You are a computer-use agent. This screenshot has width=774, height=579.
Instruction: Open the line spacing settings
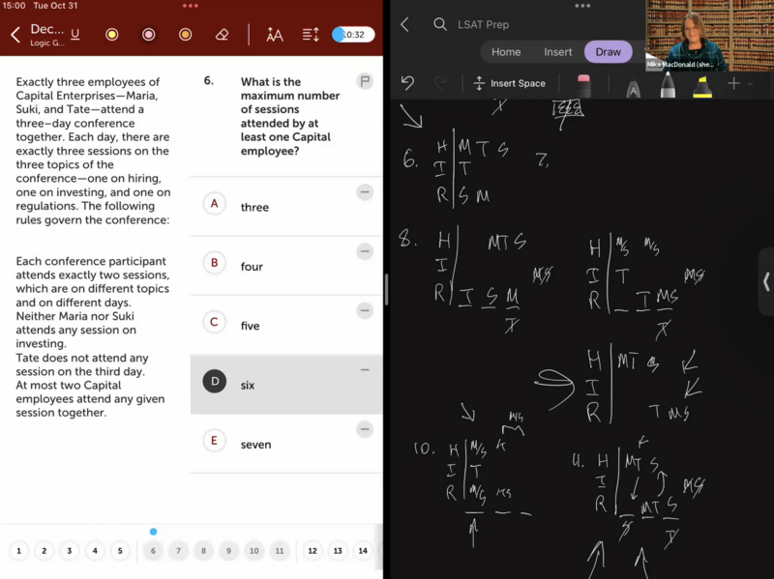311,35
